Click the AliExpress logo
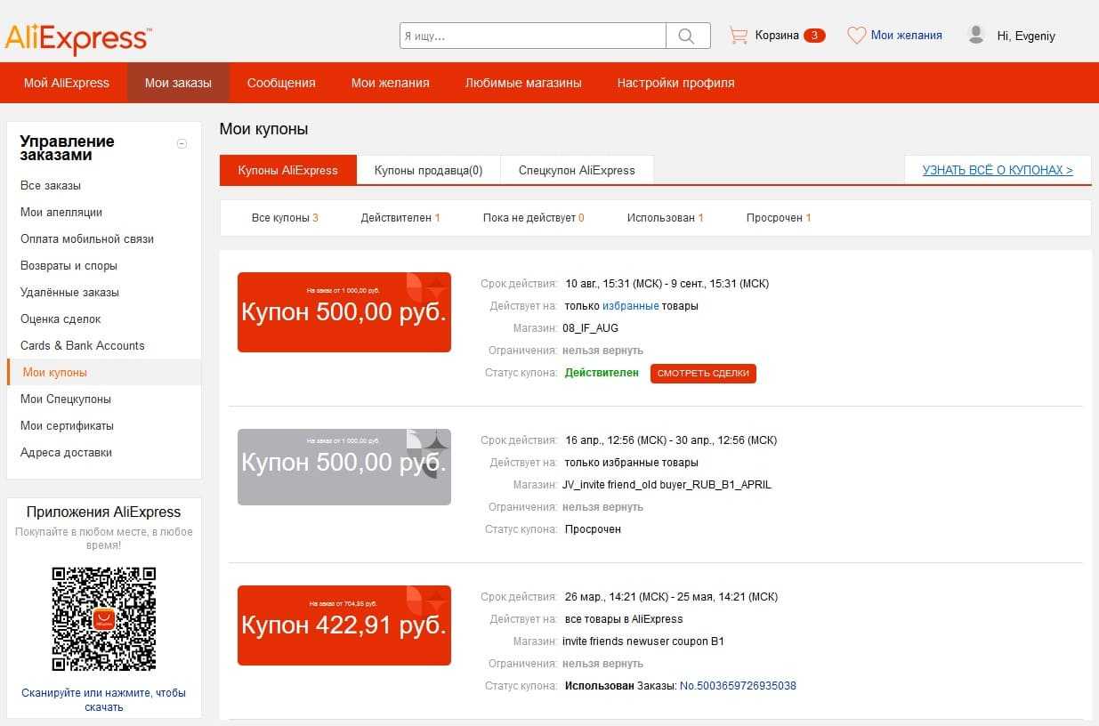 pos(77,38)
